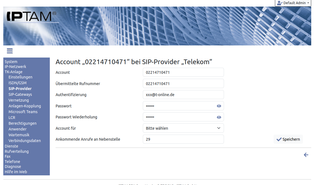Open the hamburger menu icon
Screen dimensions: 317x185
point(10,51)
